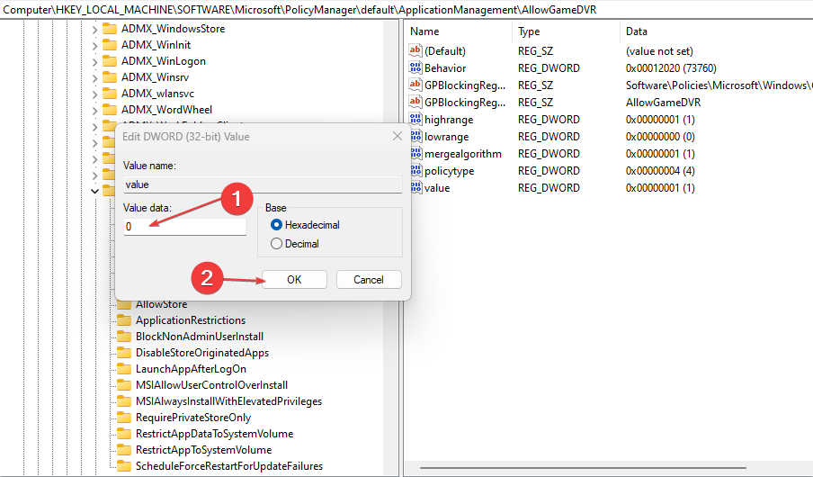Select the ADMX_WinLogon tree entry

[164, 60]
